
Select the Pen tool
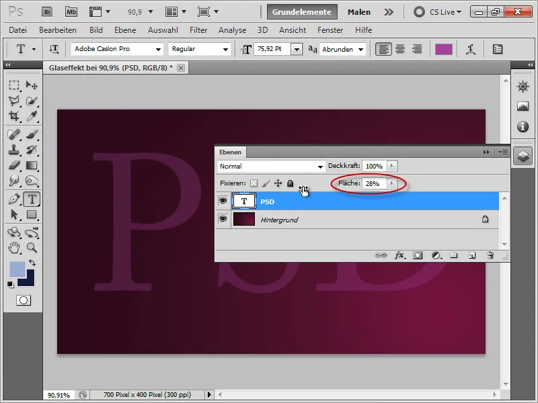(14, 199)
